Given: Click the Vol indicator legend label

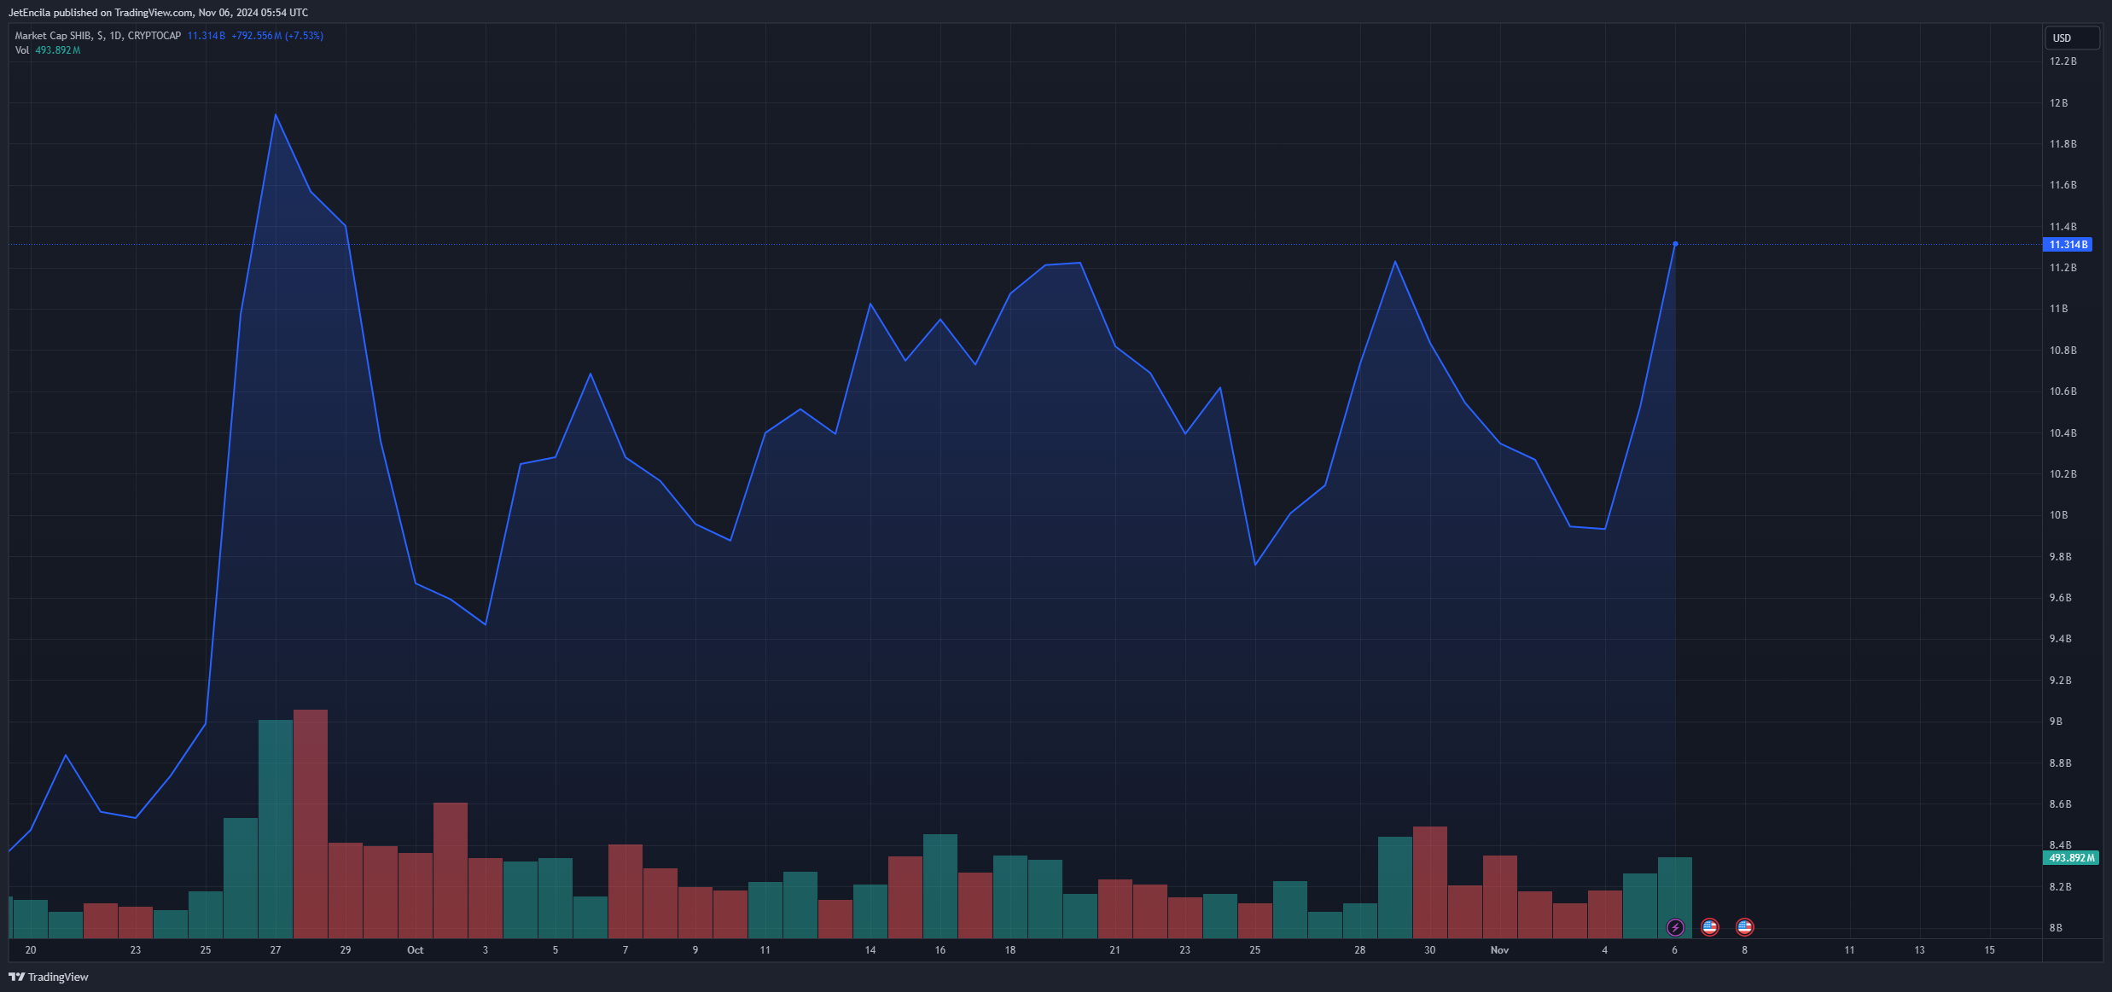Looking at the screenshot, I should tap(22, 50).
